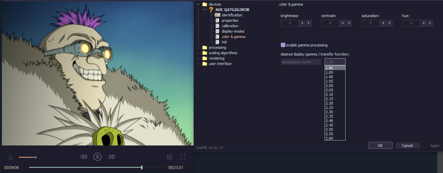Viewport: 443px width, 173px height.
Task: Click the hdr page icon
Action: [217, 42]
